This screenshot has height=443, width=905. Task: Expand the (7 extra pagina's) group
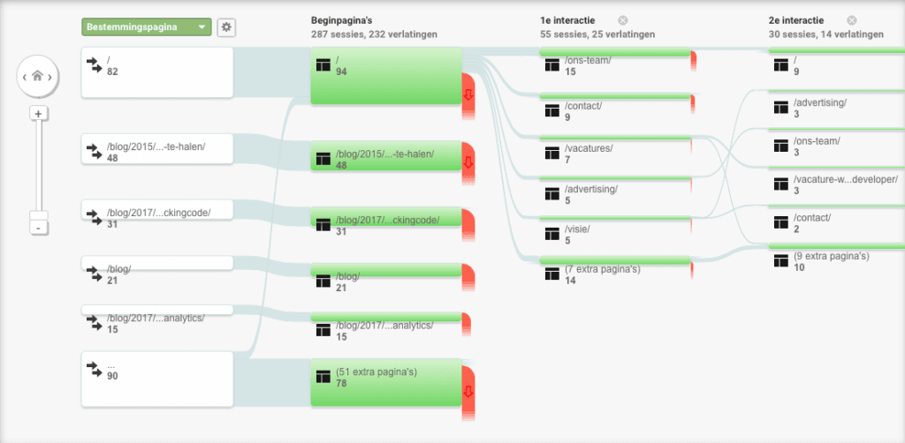coord(601,274)
